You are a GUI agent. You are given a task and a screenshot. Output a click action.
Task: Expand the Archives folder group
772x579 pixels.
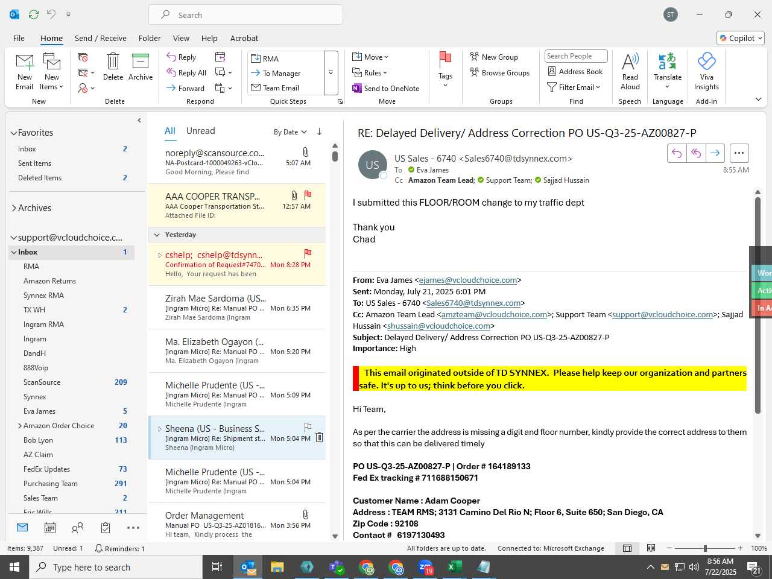(14, 208)
